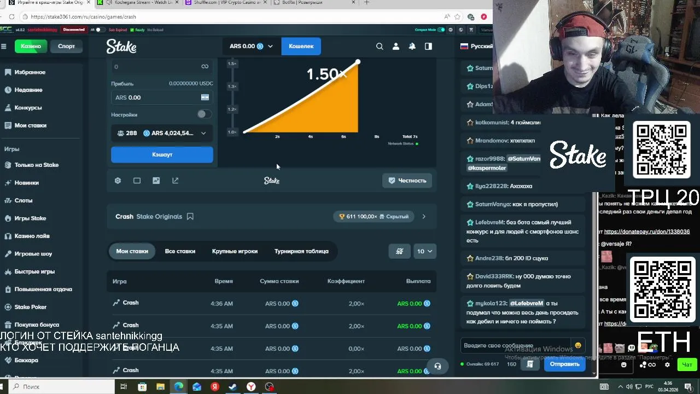700x394 pixels.
Task: Open Русский language chat selector
Action: point(477,47)
